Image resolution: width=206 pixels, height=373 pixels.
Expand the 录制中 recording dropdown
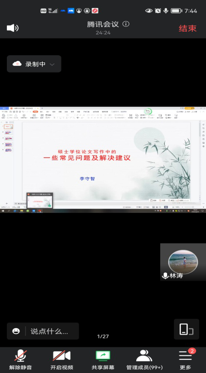[x=52, y=64]
